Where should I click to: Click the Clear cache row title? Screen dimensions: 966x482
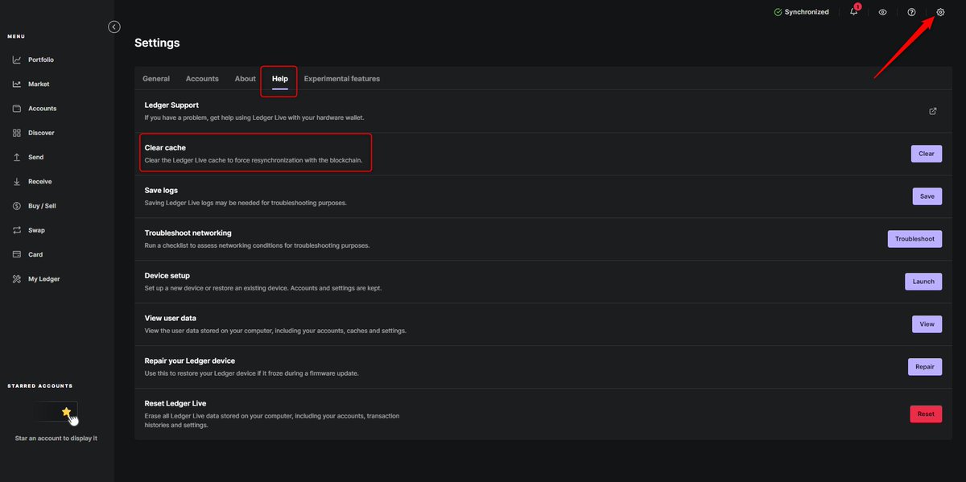(165, 148)
